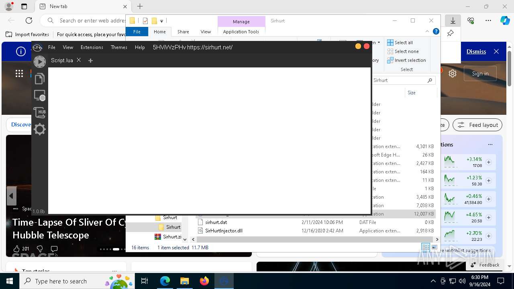The image size is (514, 289).
Task: Click Invert selection in the Explorer ribbon
Action: pyautogui.click(x=406, y=60)
